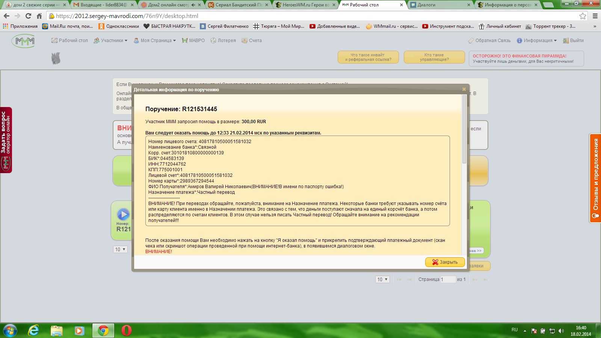The width and height of the screenshot is (601, 338).
Task: Switch to HeroesWM.ru tab
Action: point(306,5)
